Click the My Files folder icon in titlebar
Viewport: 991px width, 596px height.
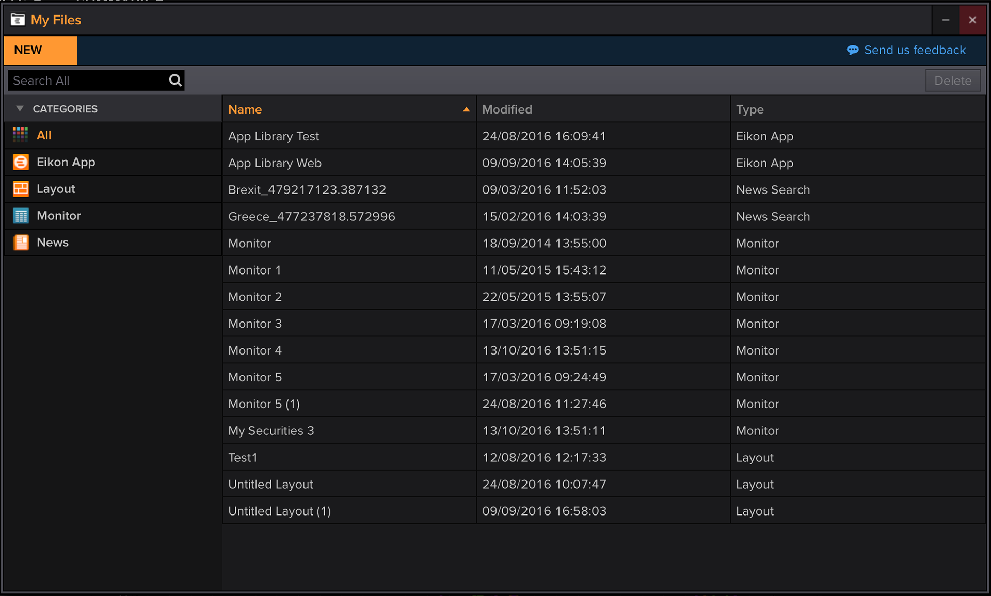[18, 19]
